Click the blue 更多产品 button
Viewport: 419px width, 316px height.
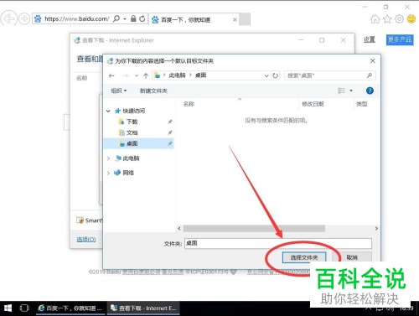point(400,39)
